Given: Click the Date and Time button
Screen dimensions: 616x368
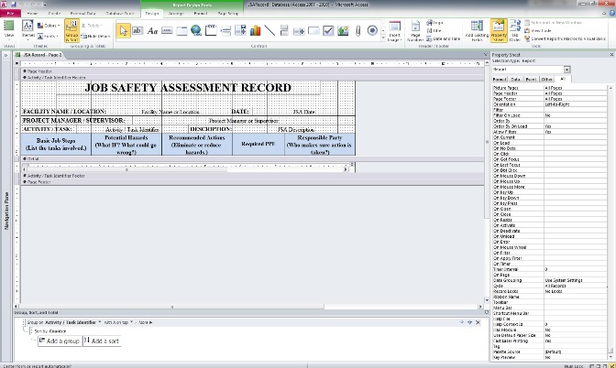Looking at the screenshot, I should 443,38.
